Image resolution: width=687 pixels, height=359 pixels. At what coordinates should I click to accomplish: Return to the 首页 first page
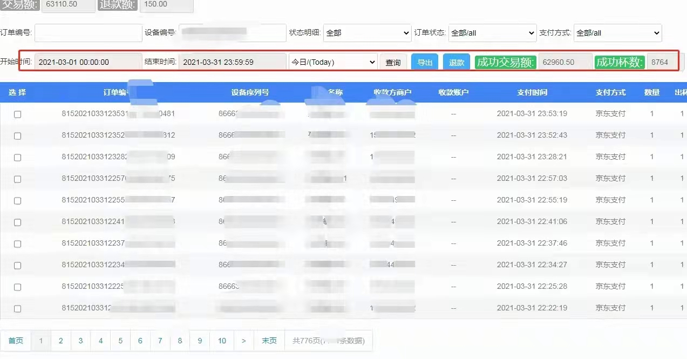16,341
